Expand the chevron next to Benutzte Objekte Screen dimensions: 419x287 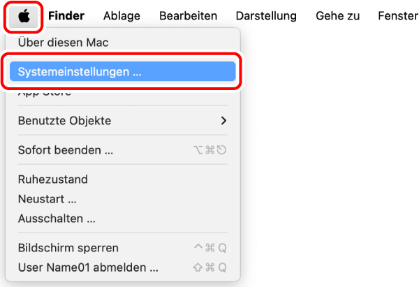223,121
